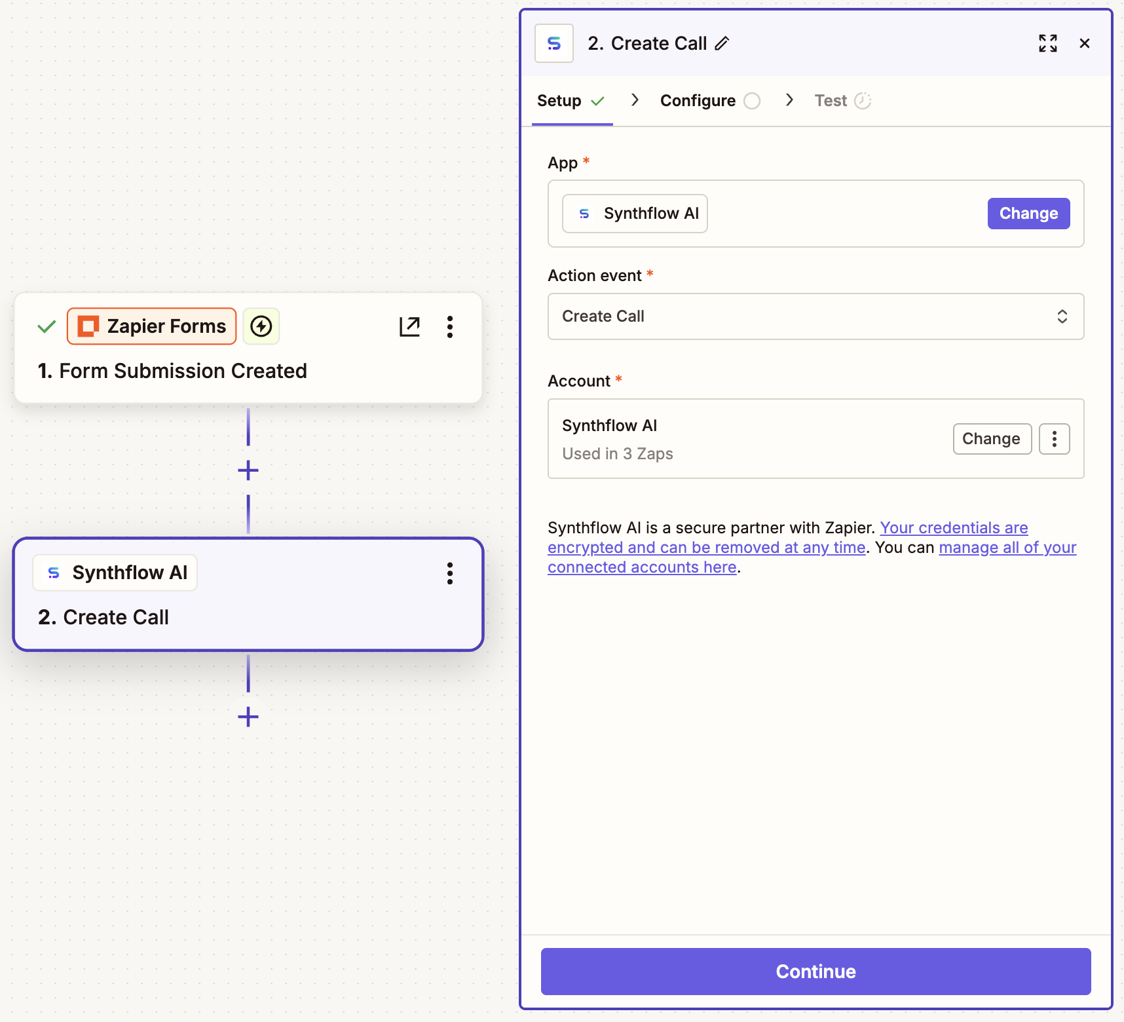Click the instant trigger lightning icon

click(x=261, y=326)
